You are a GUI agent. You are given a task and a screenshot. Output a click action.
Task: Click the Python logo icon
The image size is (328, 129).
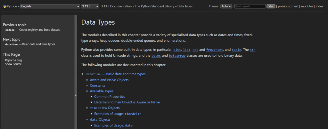click(x=4, y=6)
